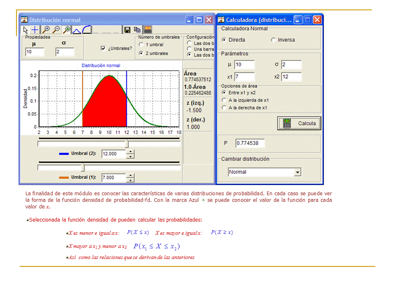This screenshot has width=395, height=296.
Task: Click the μ field under Propiedades
Action: click(35, 52)
